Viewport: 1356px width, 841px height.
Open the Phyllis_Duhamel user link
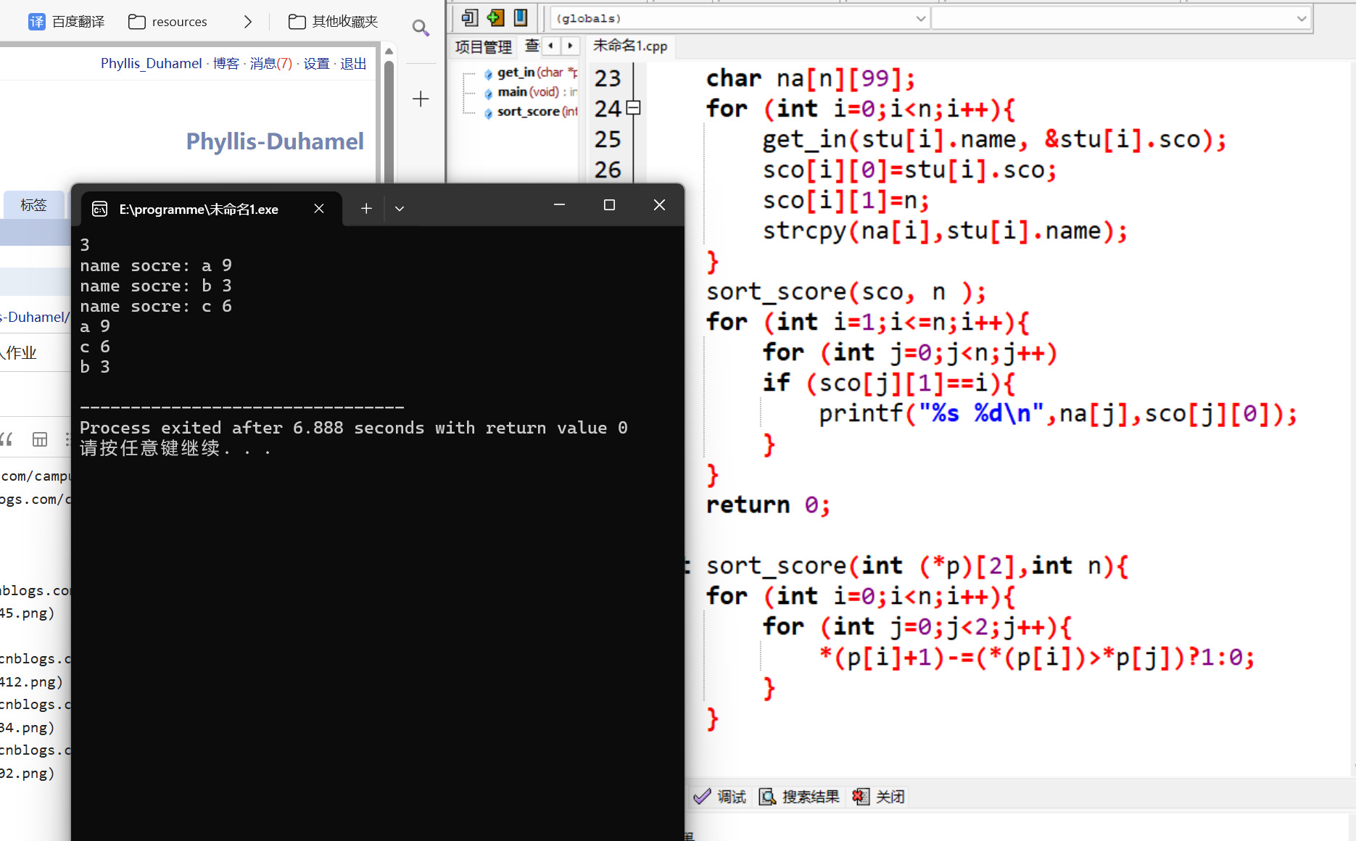(x=152, y=64)
